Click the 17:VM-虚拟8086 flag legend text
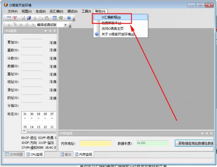Image resolution: width=217 pixels, height=167 pixels. [x=33, y=147]
